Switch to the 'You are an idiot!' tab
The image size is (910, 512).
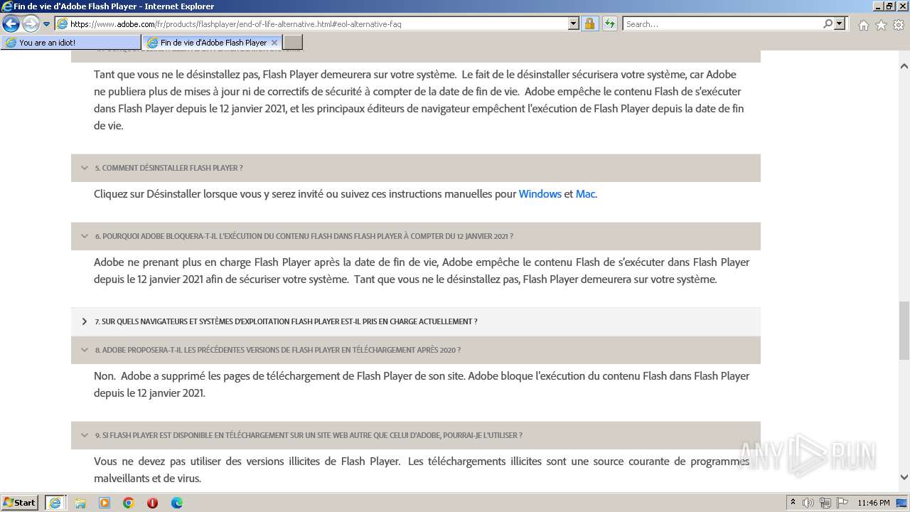coord(71,43)
